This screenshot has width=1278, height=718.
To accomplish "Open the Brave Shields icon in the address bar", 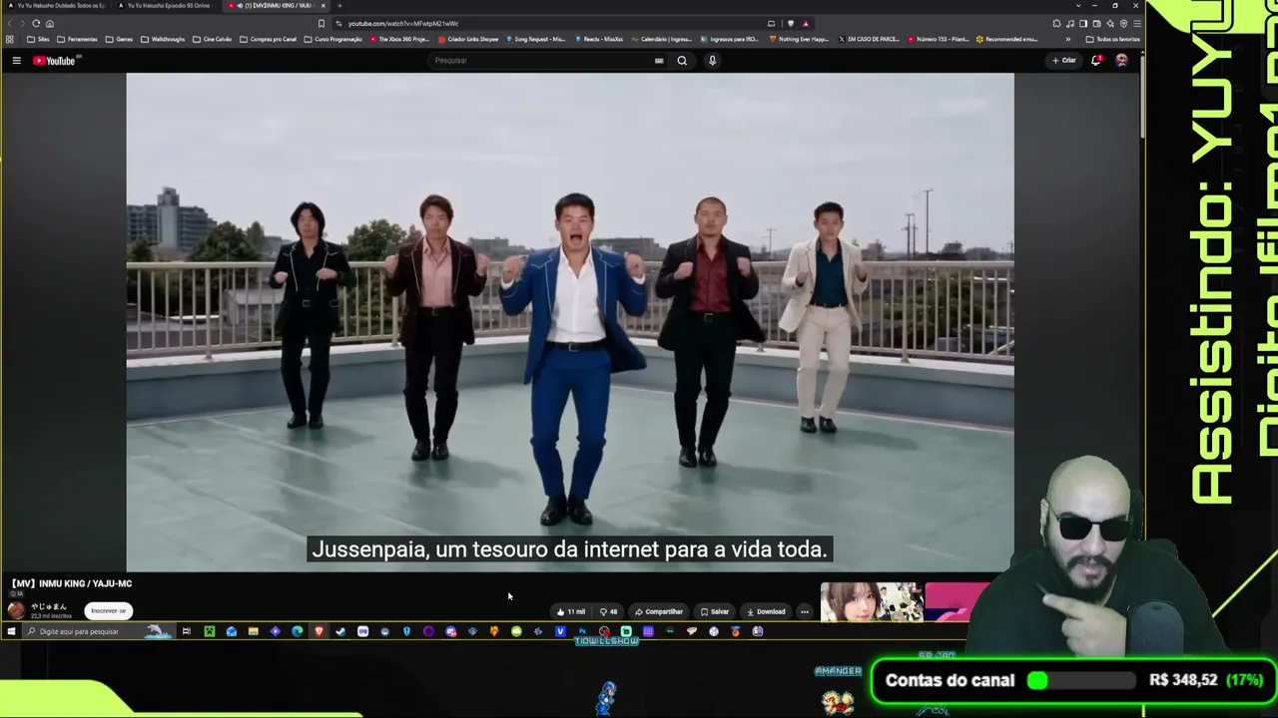I will 791,24.
